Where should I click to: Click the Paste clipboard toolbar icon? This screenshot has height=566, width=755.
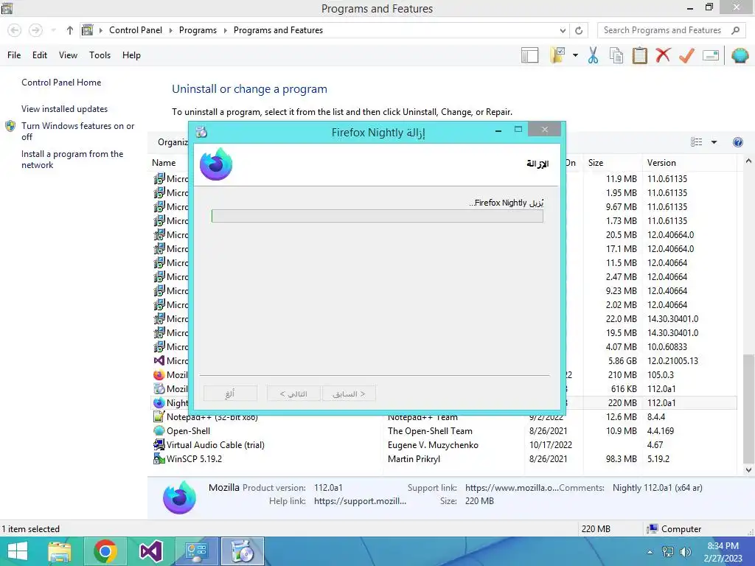[x=639, y=55]
